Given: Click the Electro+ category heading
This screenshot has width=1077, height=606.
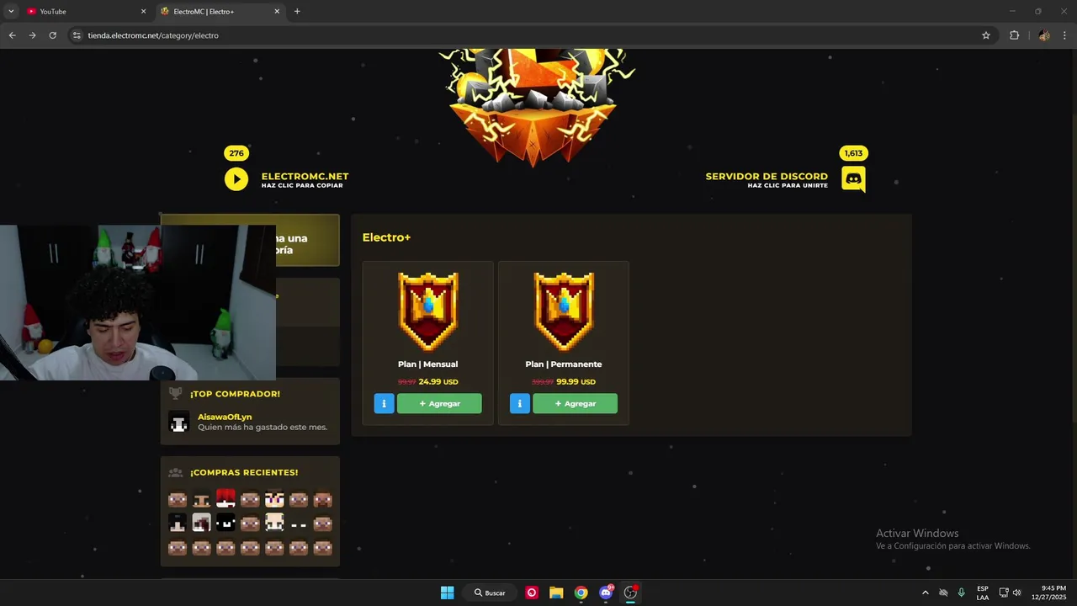Looking at the screenshot, I should pyautogui.click(x=386, y=237).
